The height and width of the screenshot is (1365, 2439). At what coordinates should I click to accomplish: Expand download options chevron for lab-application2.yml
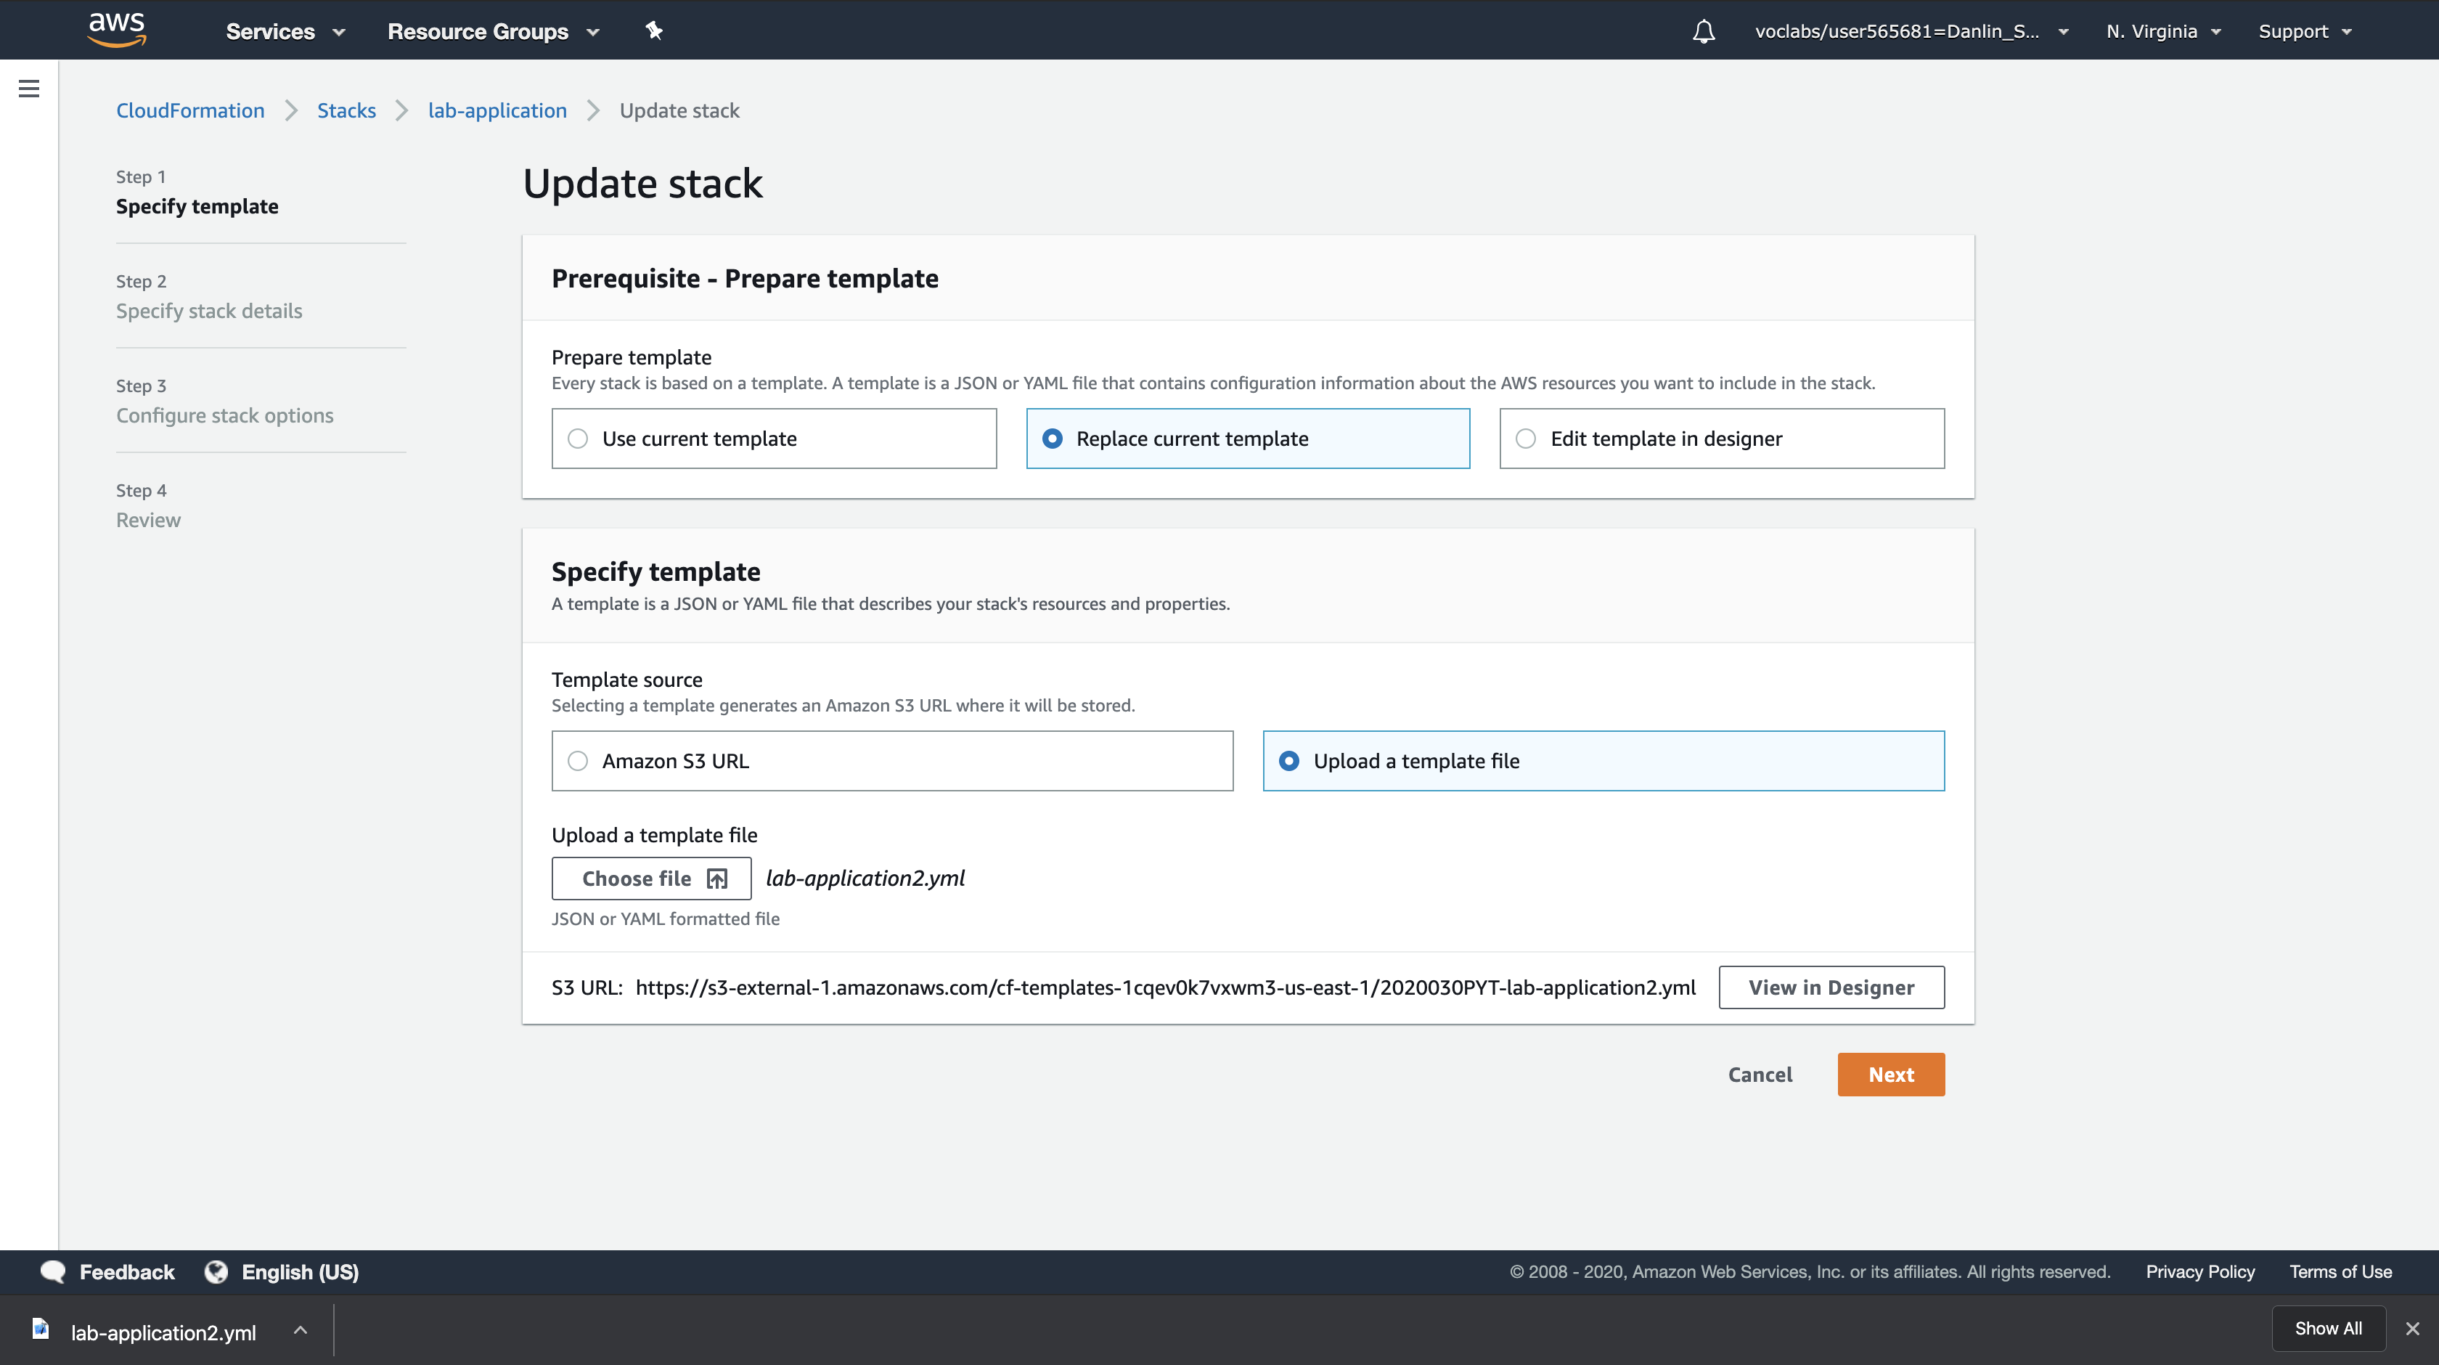300,1330
